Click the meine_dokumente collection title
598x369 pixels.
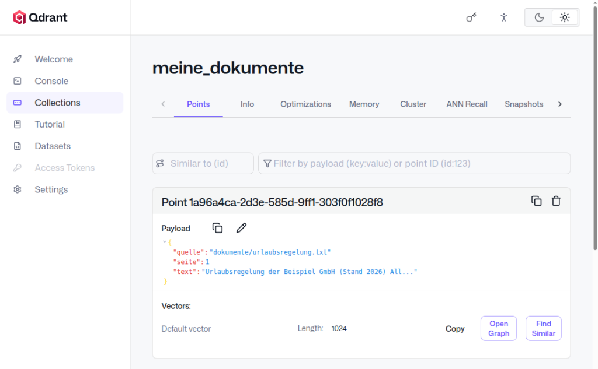tap(228, 68)
